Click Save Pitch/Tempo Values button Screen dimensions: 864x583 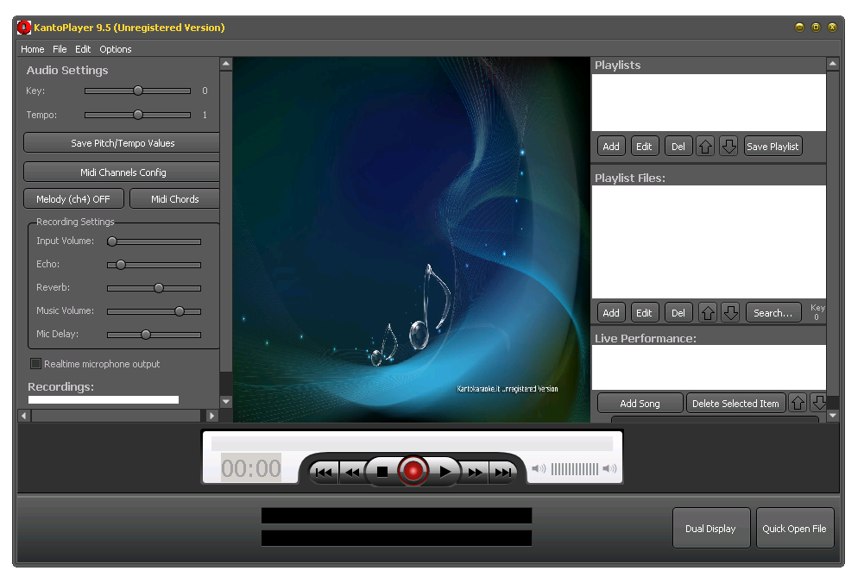tap(122, 142)
